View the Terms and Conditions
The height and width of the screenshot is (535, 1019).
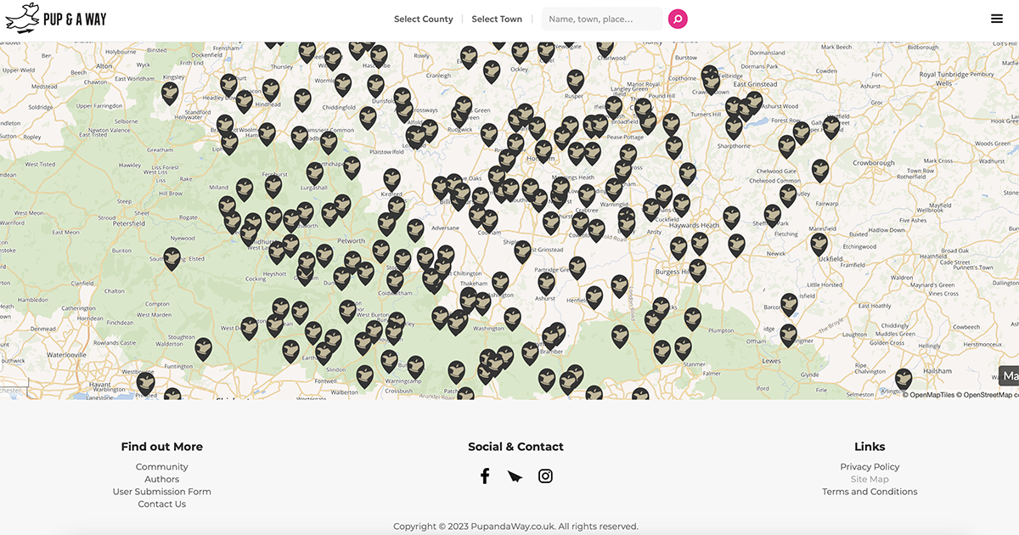(870, 491)
